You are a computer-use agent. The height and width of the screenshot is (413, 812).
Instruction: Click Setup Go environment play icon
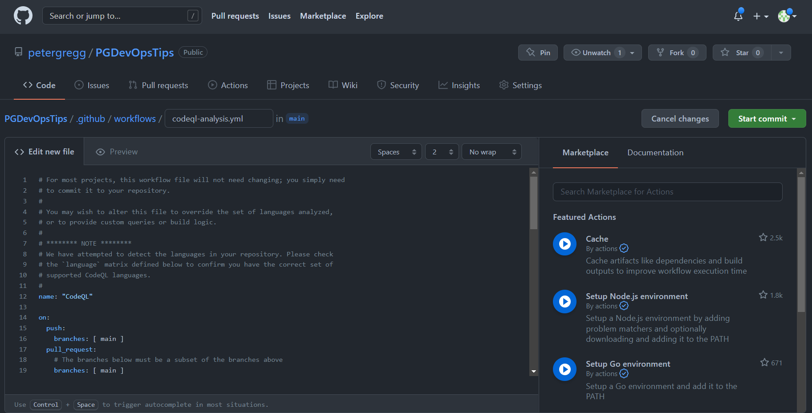(x=564, y=369)
